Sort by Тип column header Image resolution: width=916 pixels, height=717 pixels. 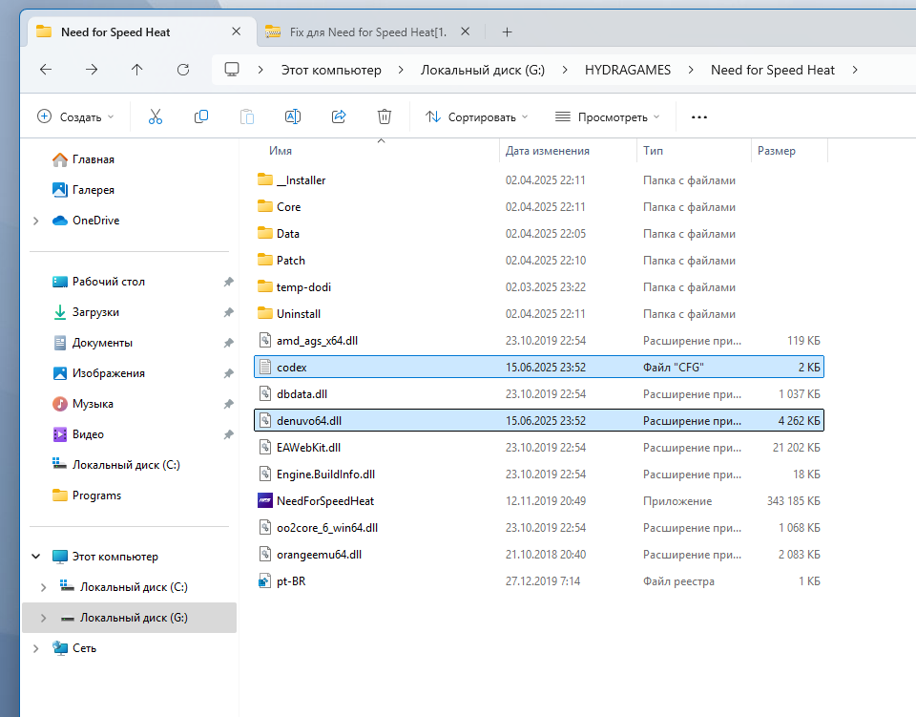click(x=653, y=151)
